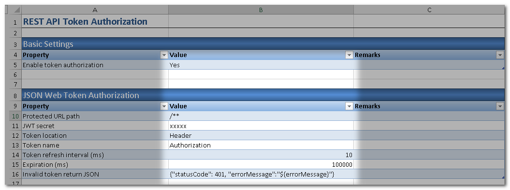
Task: Select the 'Enable token authorization' cell
Action: click(x=95, y=65)
